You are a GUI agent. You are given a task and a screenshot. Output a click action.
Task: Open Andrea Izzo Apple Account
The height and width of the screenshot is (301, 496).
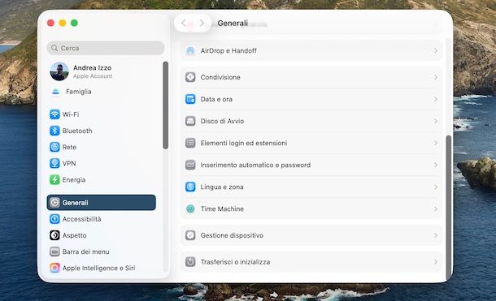pyautogui.click(x=101, y=71)
